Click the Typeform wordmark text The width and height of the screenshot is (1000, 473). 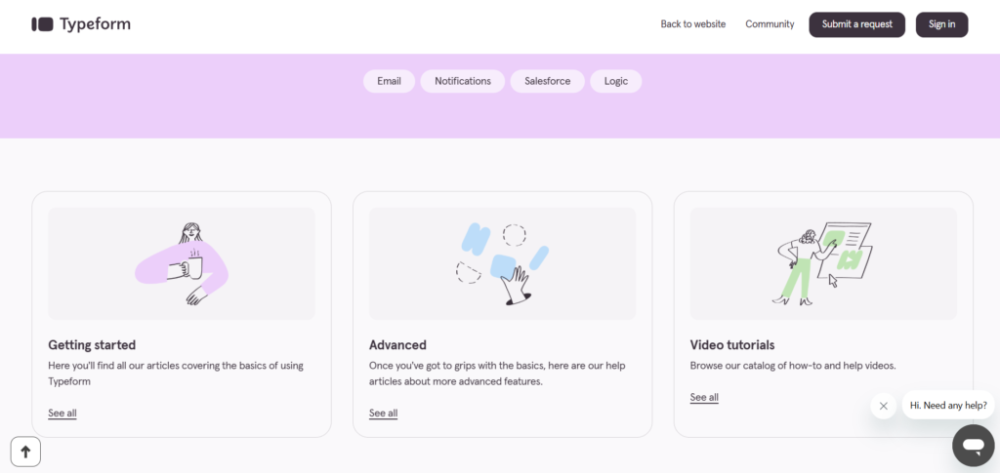point(95,24)
